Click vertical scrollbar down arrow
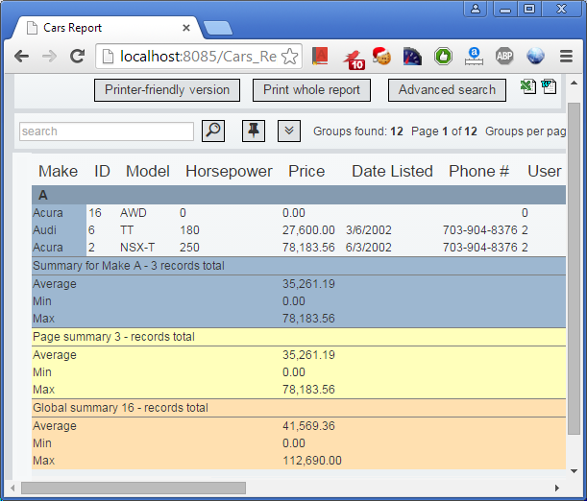Screen dimensions: 587x501 (x=574, y=471)
